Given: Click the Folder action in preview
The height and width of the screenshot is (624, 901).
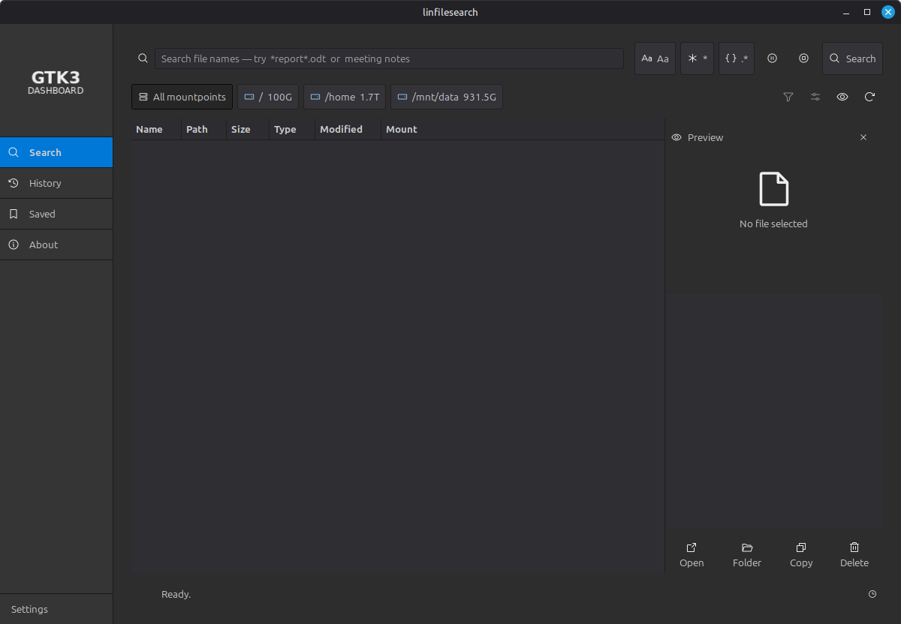Looking at the screenshot, I should (x=747, y=555).
